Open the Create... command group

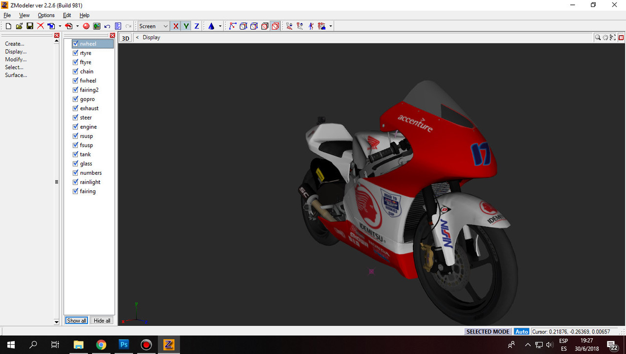(15, 44)
